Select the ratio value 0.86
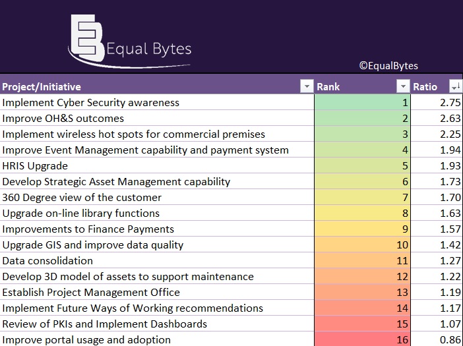Viewport: 463px width, 346px height. (437, 339)
